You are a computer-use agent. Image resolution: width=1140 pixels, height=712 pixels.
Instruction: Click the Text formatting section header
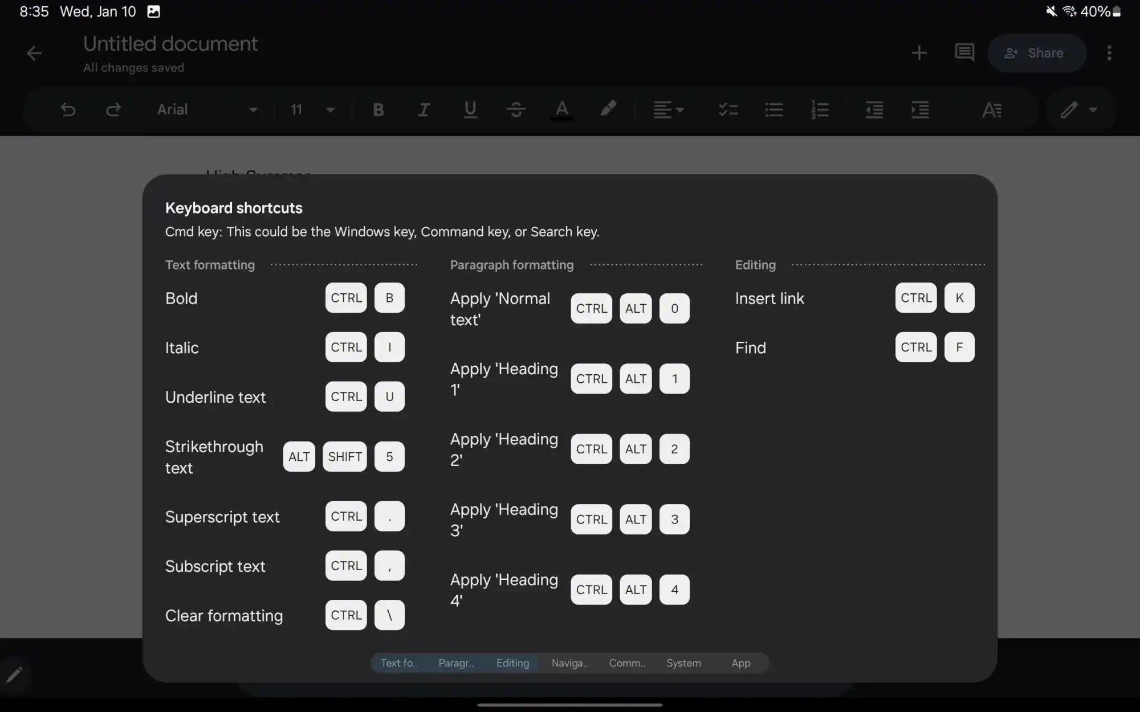pyautogui.click(x=210, y=265)
